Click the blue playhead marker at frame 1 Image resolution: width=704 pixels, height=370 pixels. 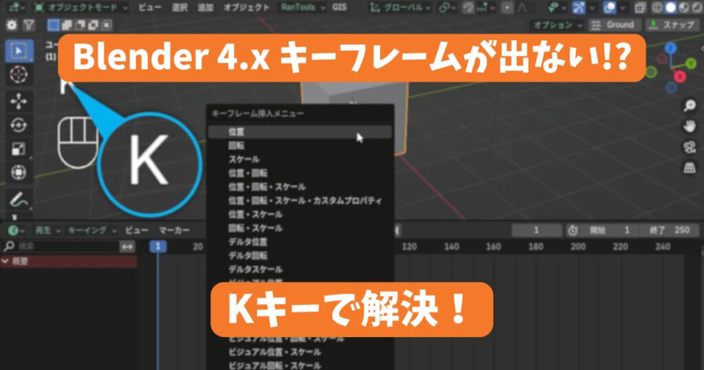click(157, 246)
